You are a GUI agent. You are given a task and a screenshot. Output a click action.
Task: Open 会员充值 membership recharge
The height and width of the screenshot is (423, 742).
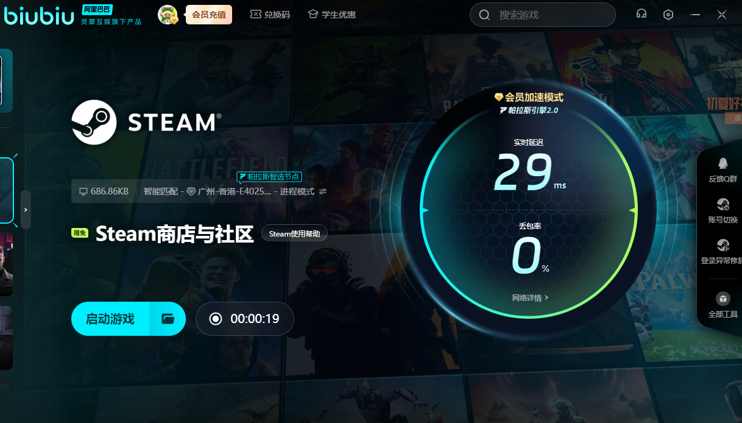pyautogui.click(x=209, y=15)
